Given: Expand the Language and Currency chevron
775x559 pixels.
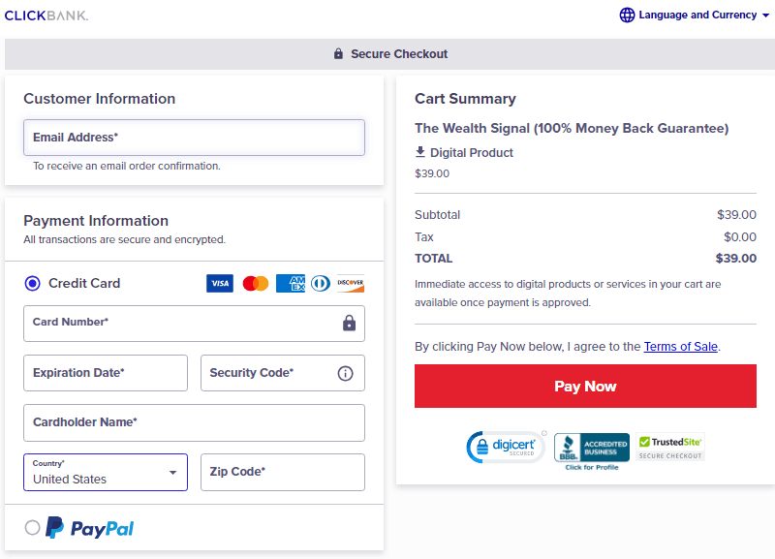Looking at the screenshot, I should tap(764, 15).
